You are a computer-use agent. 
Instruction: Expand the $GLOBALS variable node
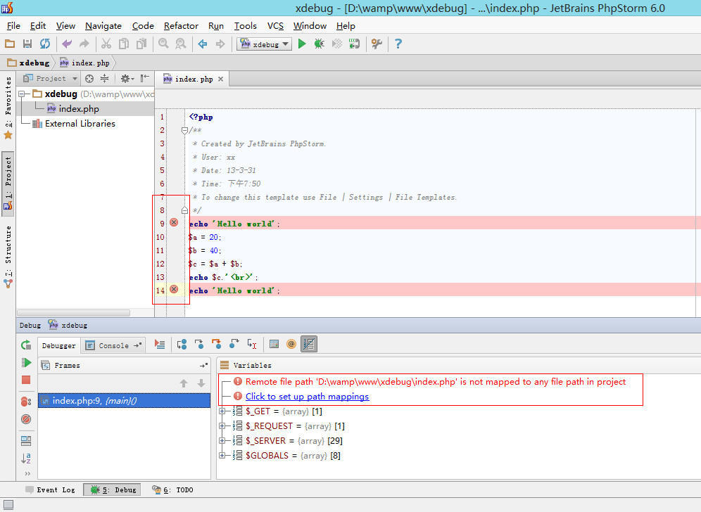point(222,455)
